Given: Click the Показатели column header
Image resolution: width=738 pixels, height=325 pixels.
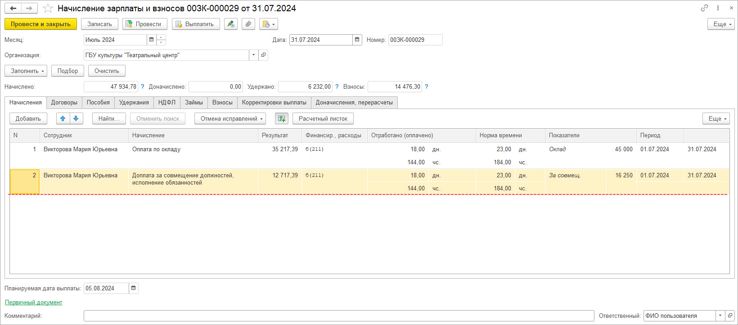Looking at the screenshot, I should [590, 135].
